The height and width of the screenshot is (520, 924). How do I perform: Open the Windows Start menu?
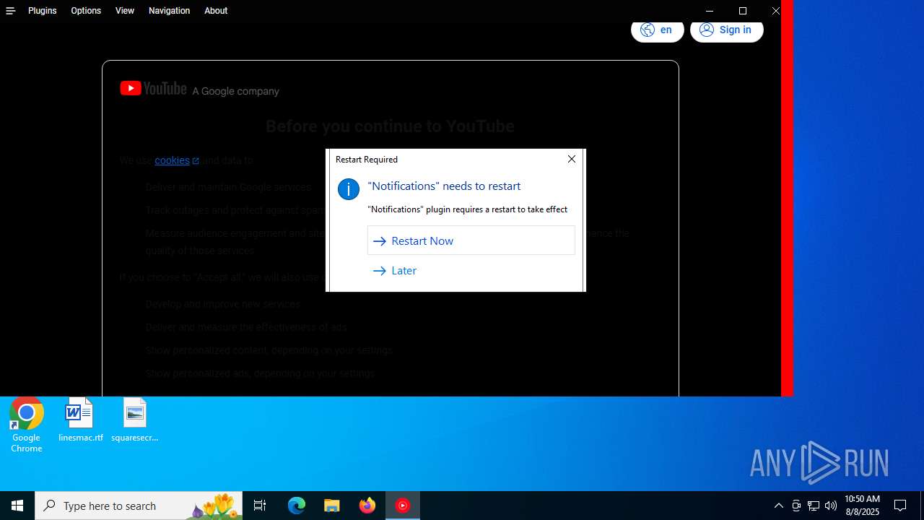[17, 506]
